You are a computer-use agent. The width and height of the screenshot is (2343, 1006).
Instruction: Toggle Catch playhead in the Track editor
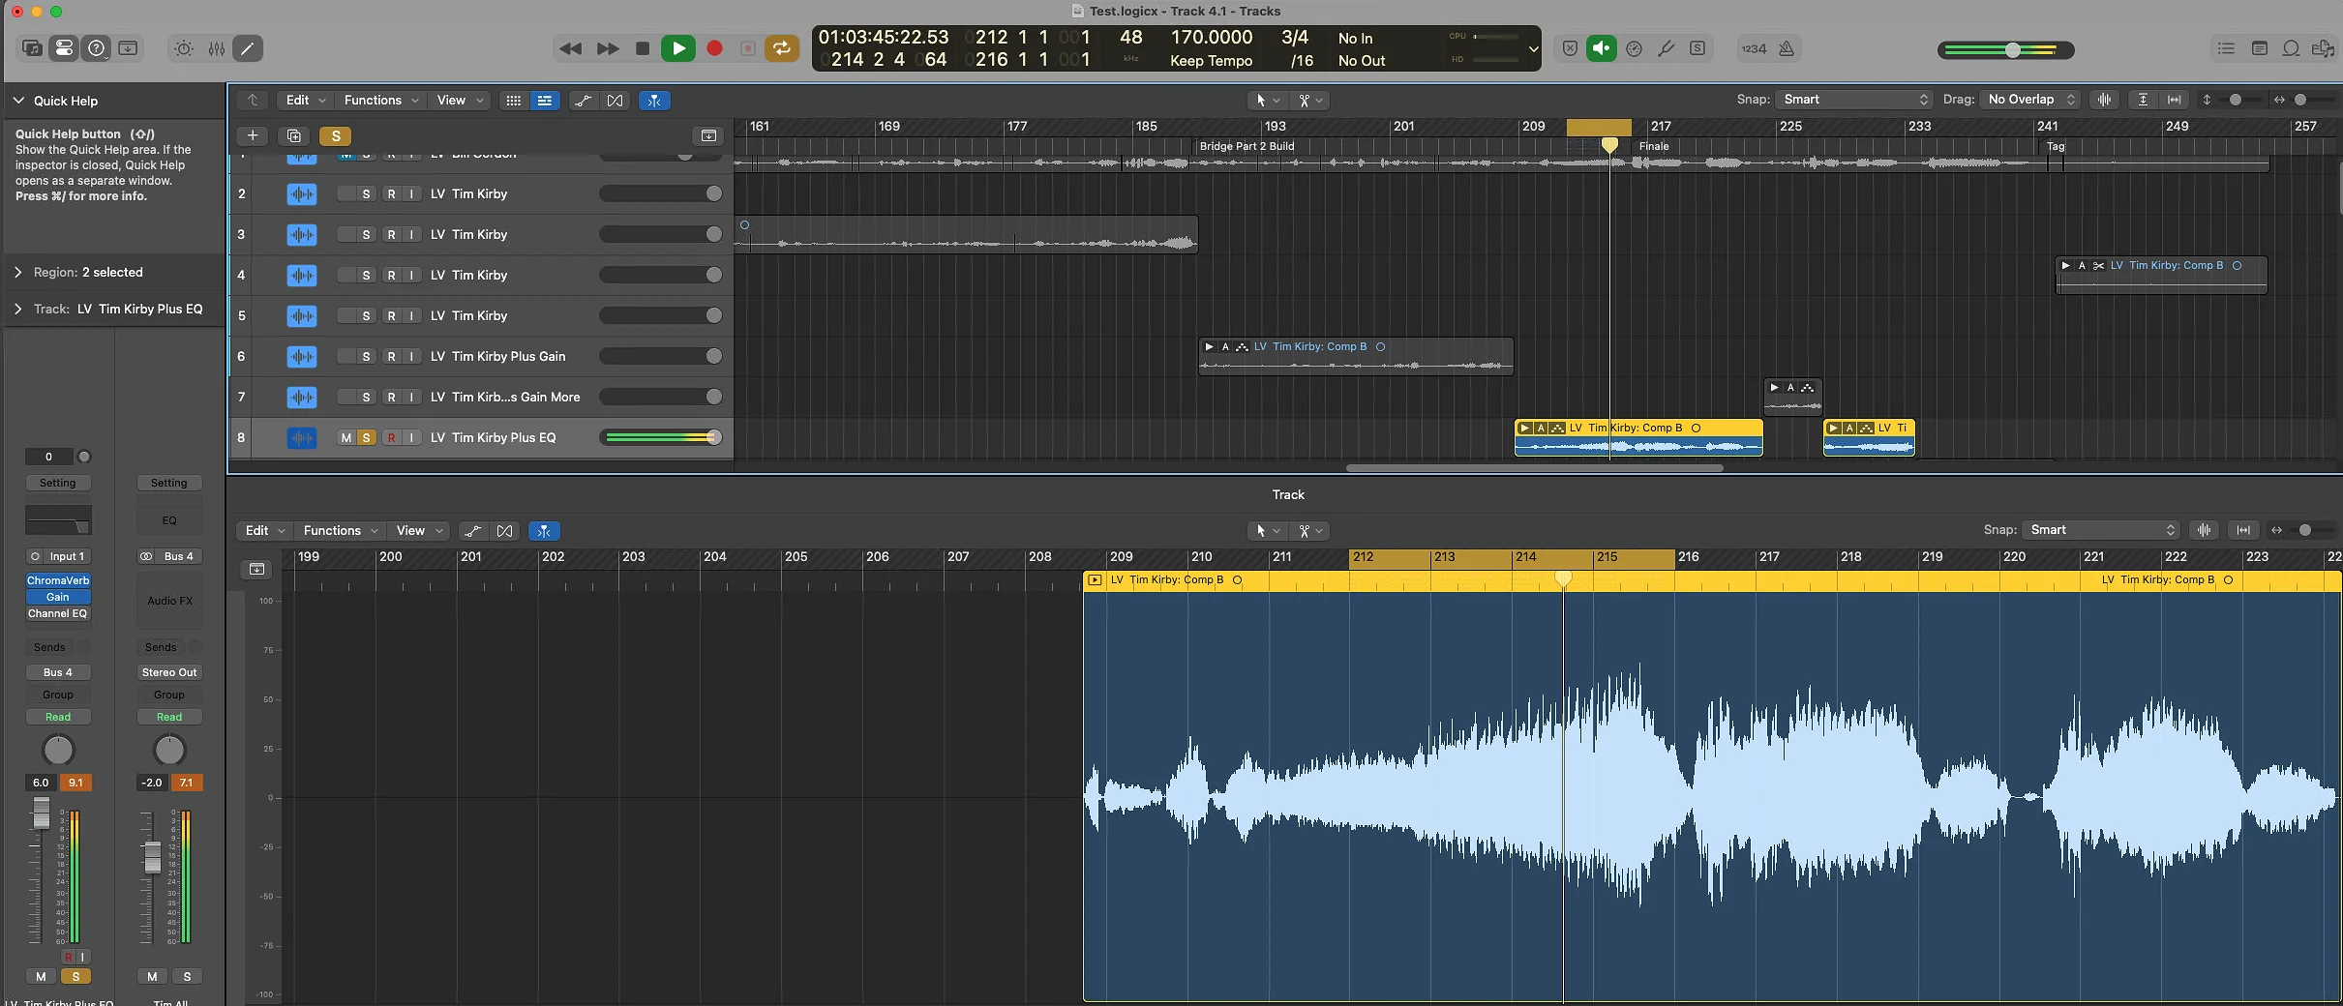tap(544, 531)
